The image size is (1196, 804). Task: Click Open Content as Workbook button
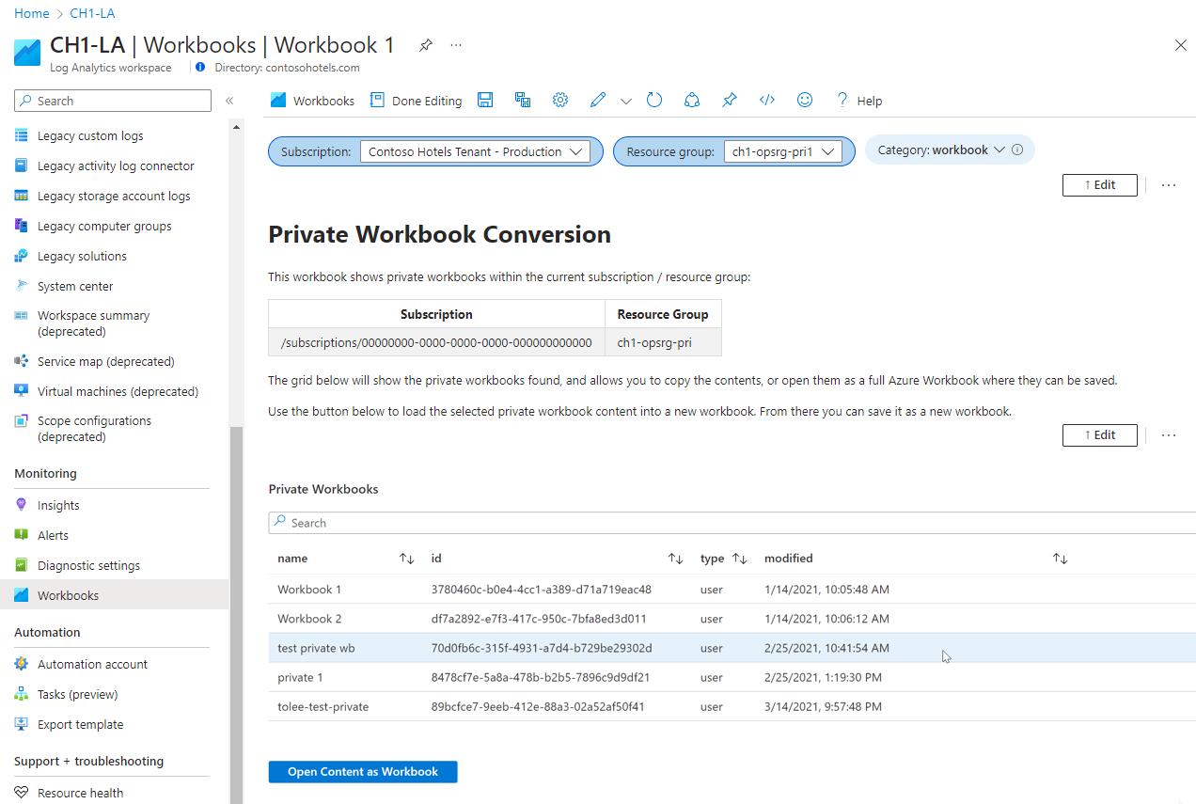[363, 772]
